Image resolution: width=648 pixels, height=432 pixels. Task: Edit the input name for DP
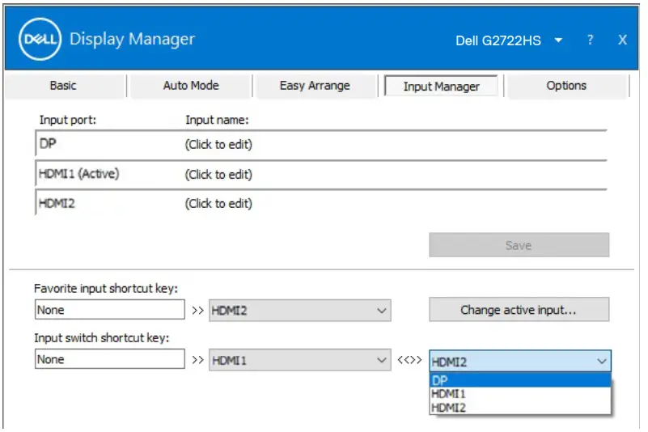click(218, 144)
